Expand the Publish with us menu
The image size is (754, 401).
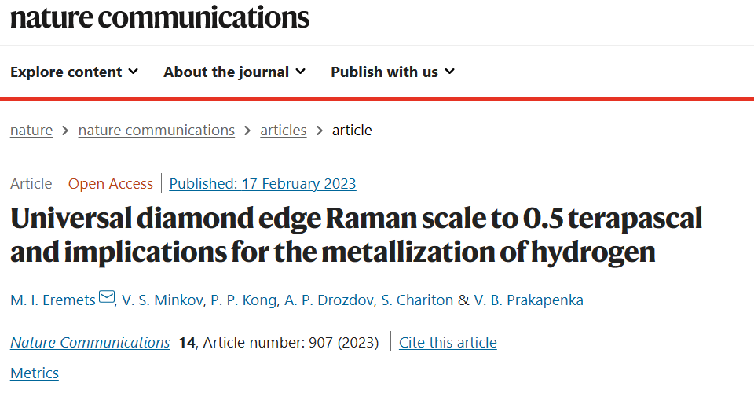[x=393, y=72]
